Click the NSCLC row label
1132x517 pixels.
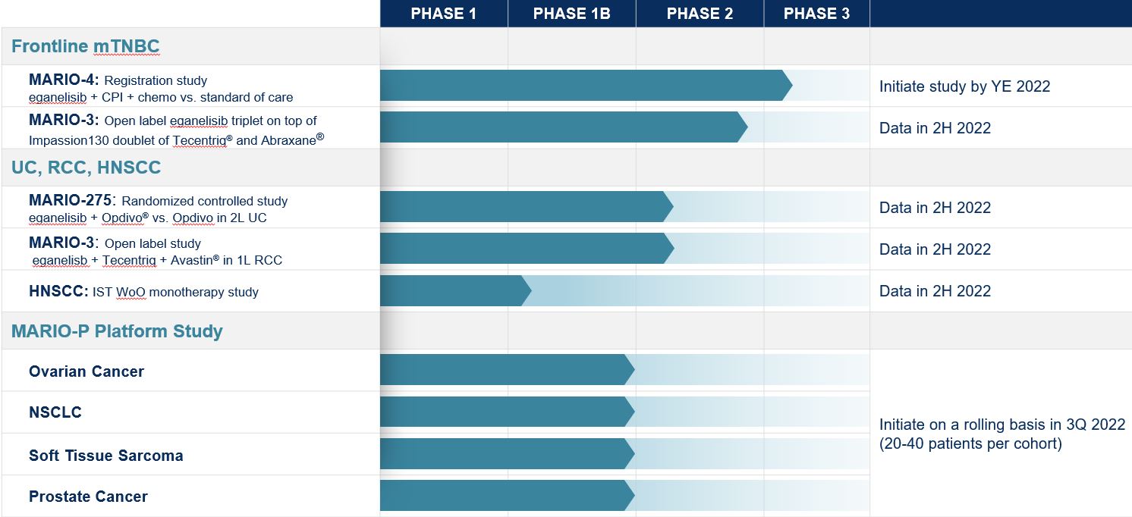tap(55, 412)
